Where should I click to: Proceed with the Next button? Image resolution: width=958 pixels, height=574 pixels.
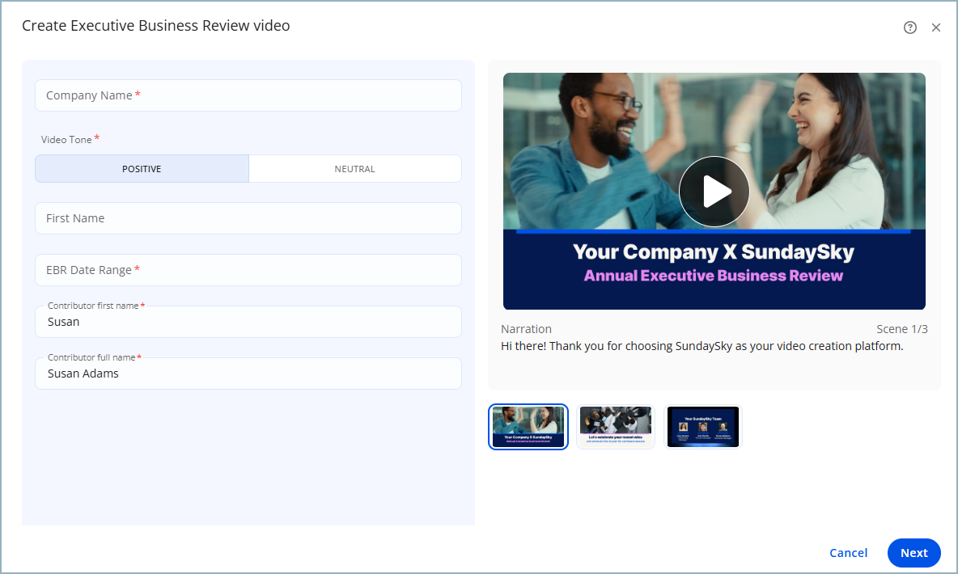coord(913,553)
